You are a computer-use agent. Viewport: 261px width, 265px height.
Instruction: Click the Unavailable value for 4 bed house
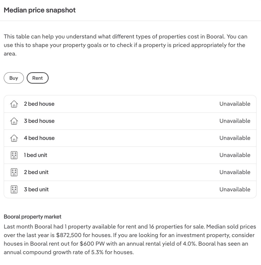pos(235,138)
